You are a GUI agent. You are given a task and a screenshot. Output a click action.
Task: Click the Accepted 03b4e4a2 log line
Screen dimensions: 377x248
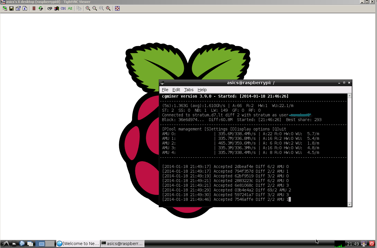pos(226,190)
